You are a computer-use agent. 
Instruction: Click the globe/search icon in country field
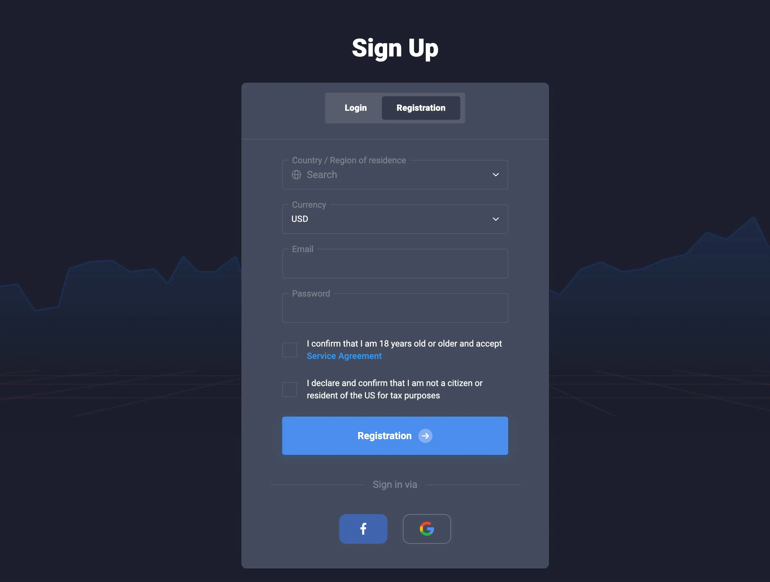click(296, 174)
